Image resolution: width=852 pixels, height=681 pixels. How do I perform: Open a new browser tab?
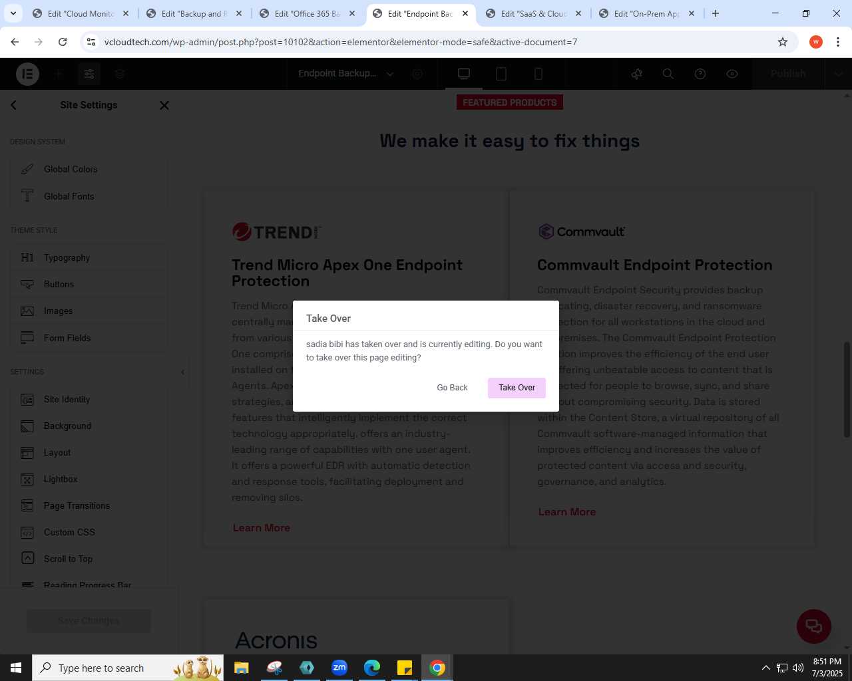click(716, 13)
